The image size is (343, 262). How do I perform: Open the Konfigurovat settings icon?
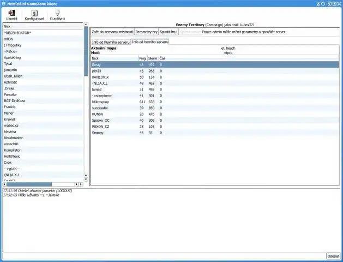(x=34, y=13)
